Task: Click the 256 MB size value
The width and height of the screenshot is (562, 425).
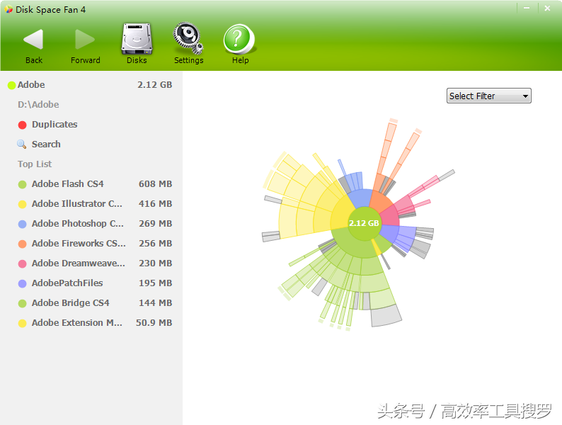Action: pyautogui.click(x=155, y=243)
